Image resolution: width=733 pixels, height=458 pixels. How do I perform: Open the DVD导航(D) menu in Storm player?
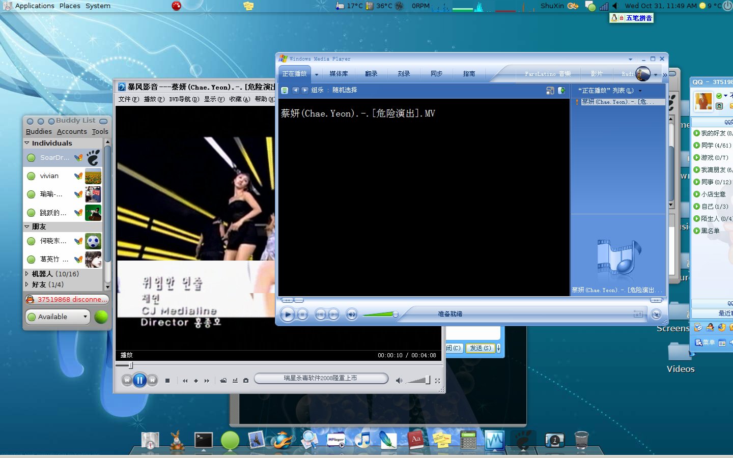(x=184, y=99)
